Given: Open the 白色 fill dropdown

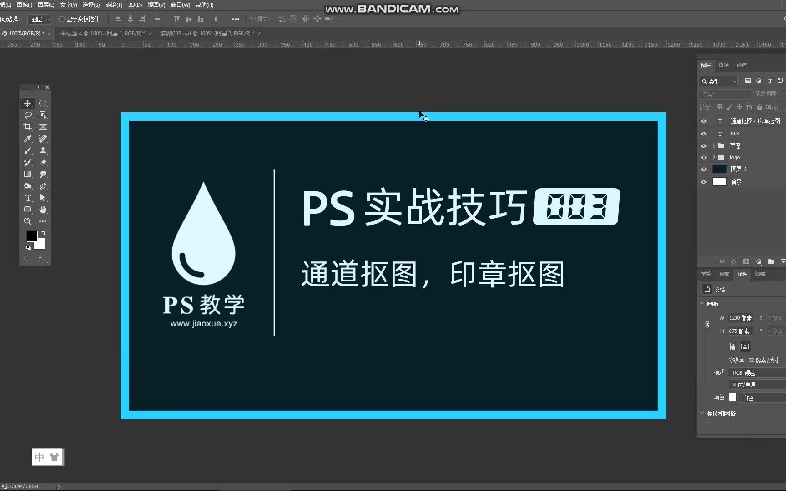Looking at the screenshot, I should (762, 397).
